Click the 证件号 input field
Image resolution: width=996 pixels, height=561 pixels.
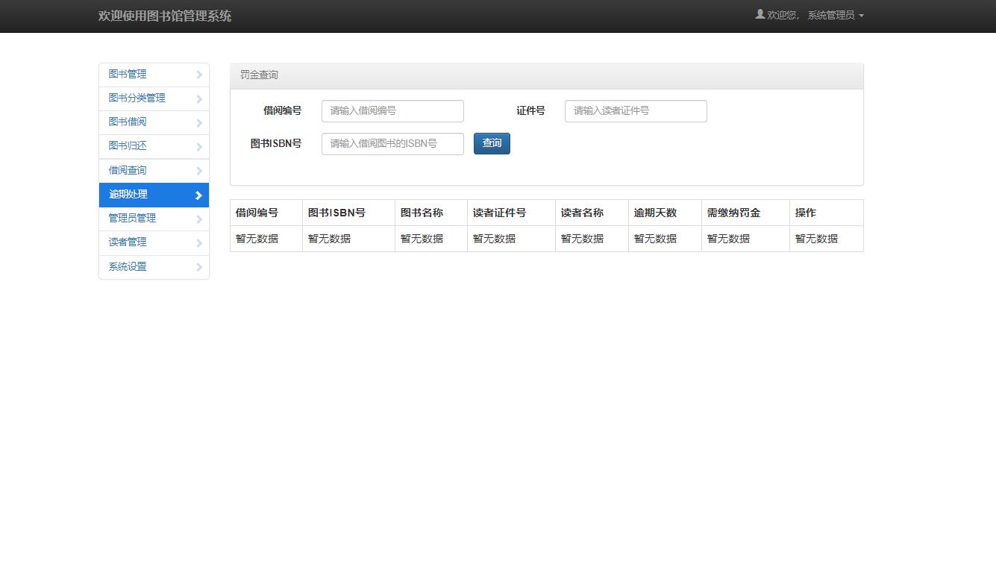pyautogui.click(x=635, y=110)
